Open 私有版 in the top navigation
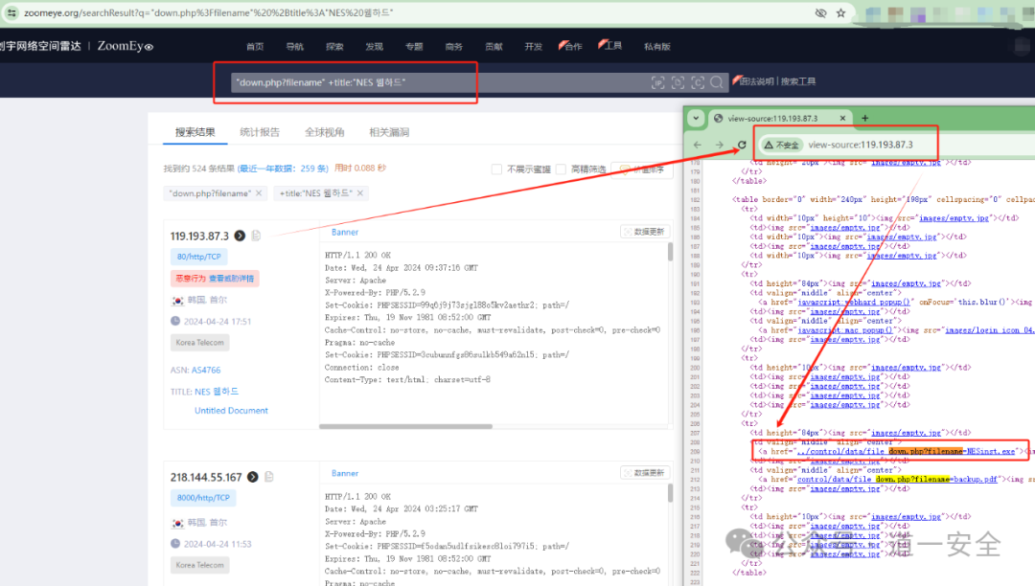Image resolution: width=1035 pixels, height=586 pixels. tap(656, 46)
